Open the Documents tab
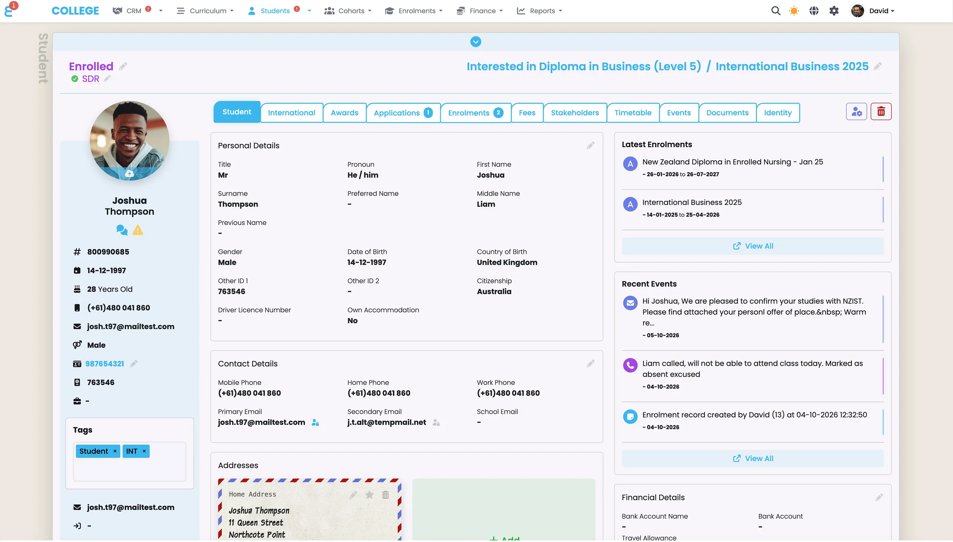Image resolution: width=953 pixels, height=542 pixels. tap(727, 113)
